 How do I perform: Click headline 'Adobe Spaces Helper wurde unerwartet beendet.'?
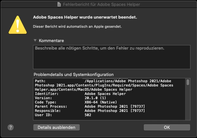[x=85, y=17]
